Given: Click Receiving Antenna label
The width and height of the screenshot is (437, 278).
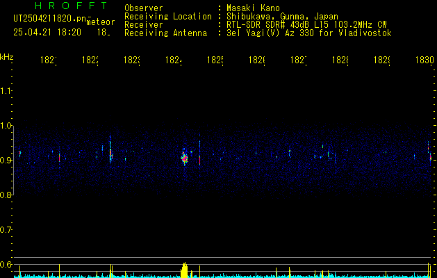Looking at the screenshot, I should (x=166, y=33).
